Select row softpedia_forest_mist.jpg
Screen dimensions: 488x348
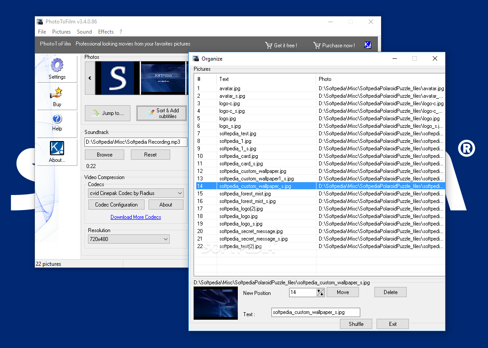319,194
